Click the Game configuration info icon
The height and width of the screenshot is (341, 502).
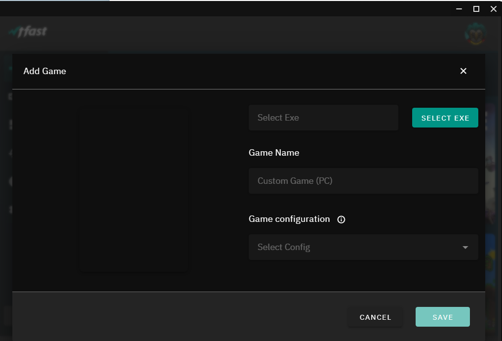341,219
